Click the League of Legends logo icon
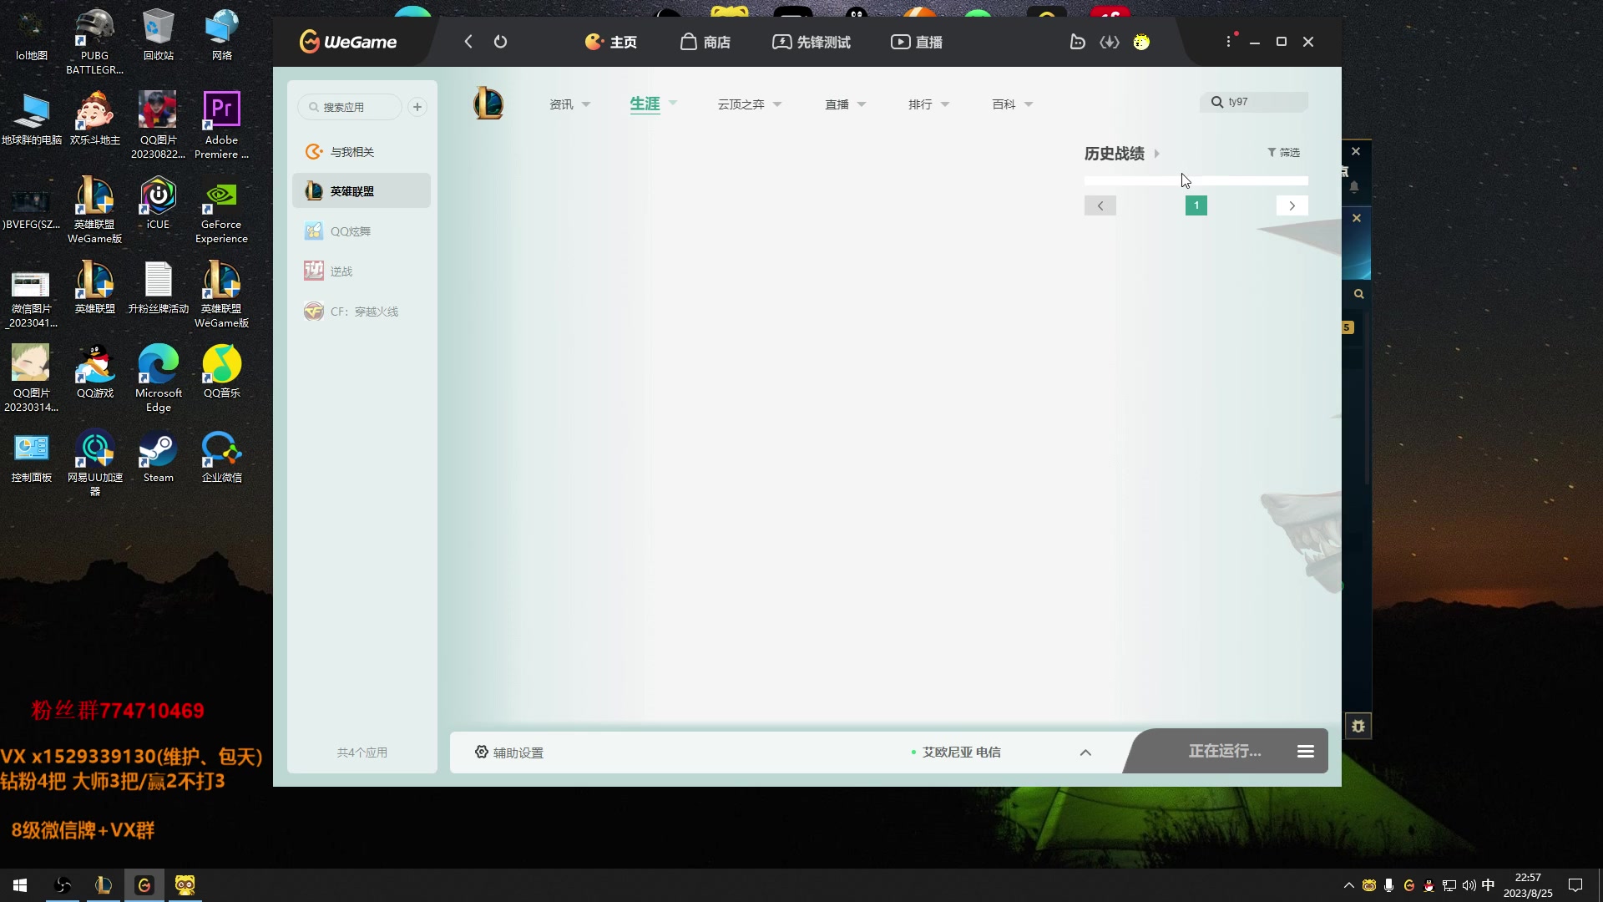The width and height of the screenshot is (1603, 902). [x=488, y=104]
